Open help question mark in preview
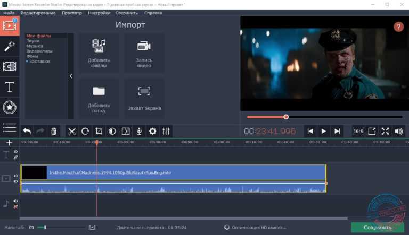409x235 pixels. 398,27
